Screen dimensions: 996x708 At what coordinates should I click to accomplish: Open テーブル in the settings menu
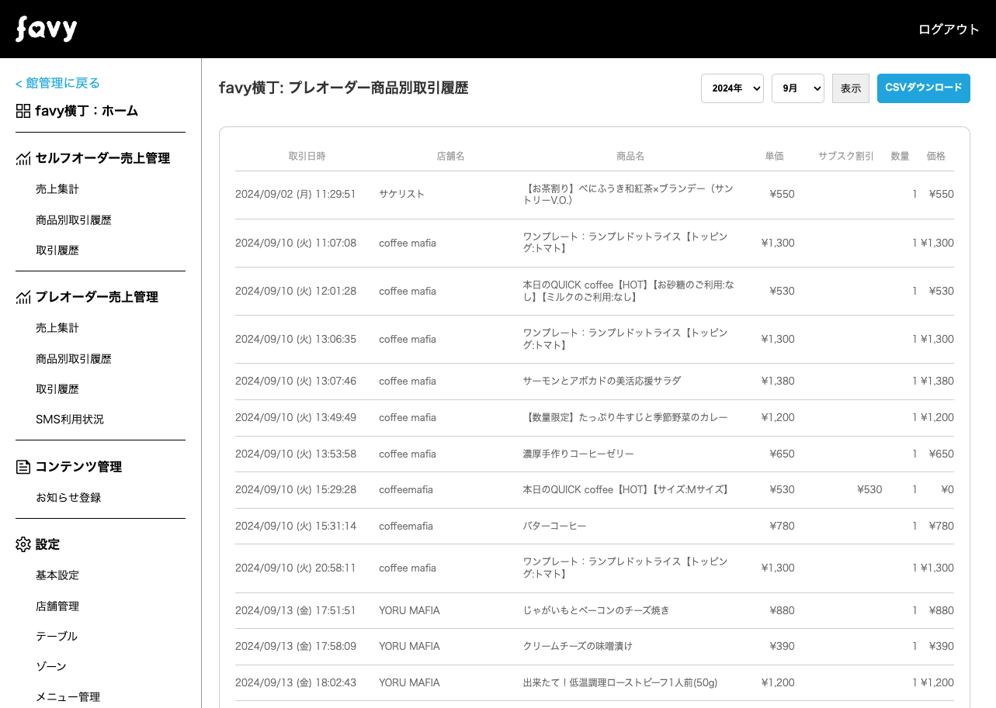click(x=57, y=637)
